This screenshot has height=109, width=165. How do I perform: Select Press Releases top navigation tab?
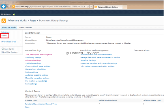pyautogui.click(x=26, y=27)
